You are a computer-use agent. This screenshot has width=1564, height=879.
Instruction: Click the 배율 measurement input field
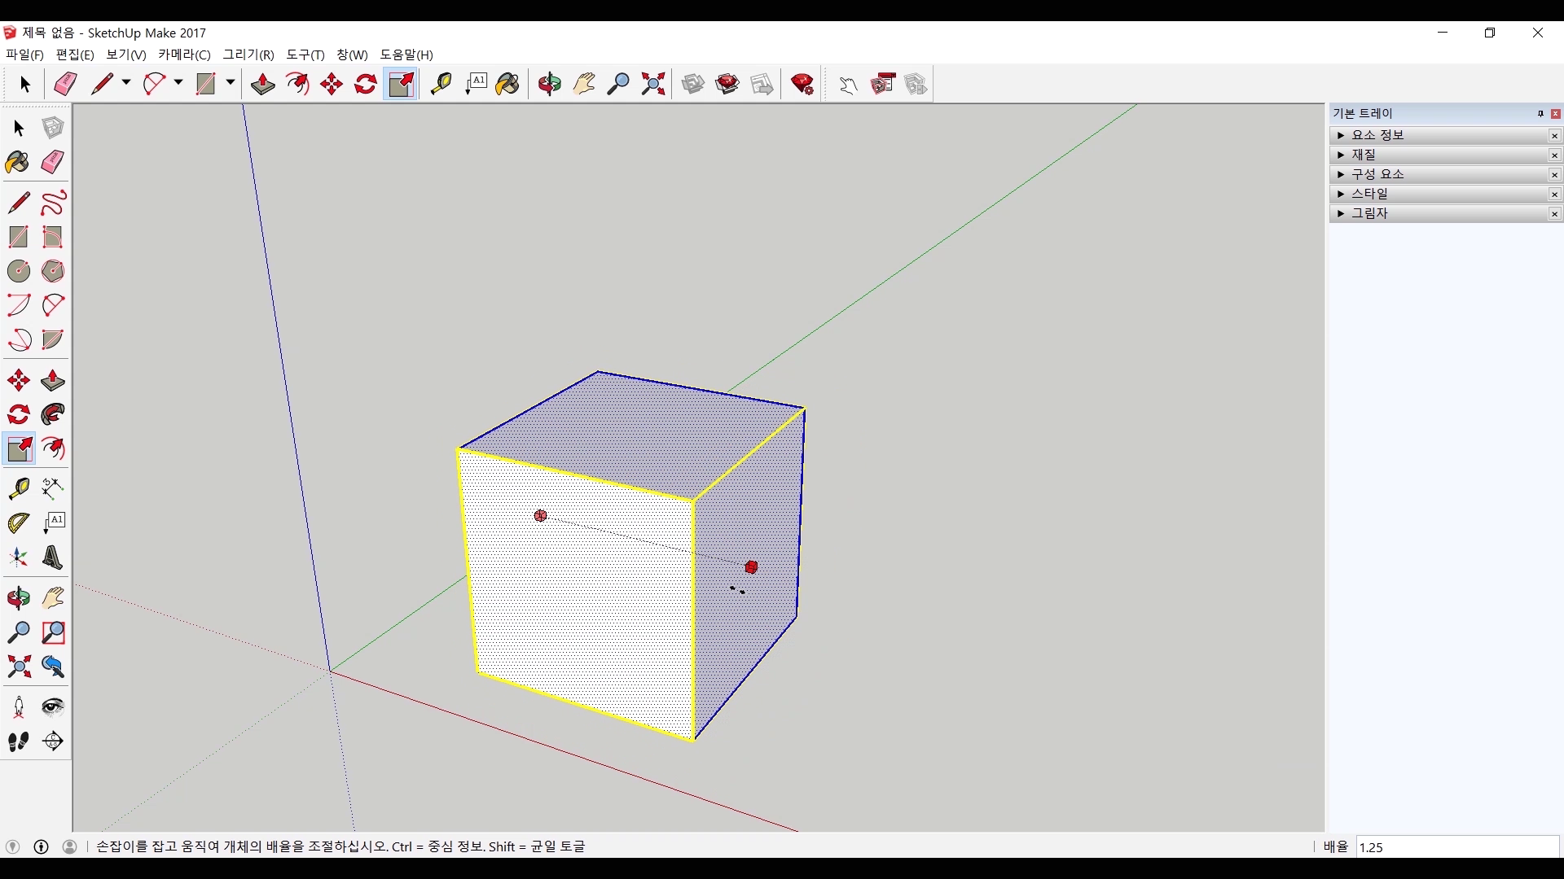(1456, 847)
